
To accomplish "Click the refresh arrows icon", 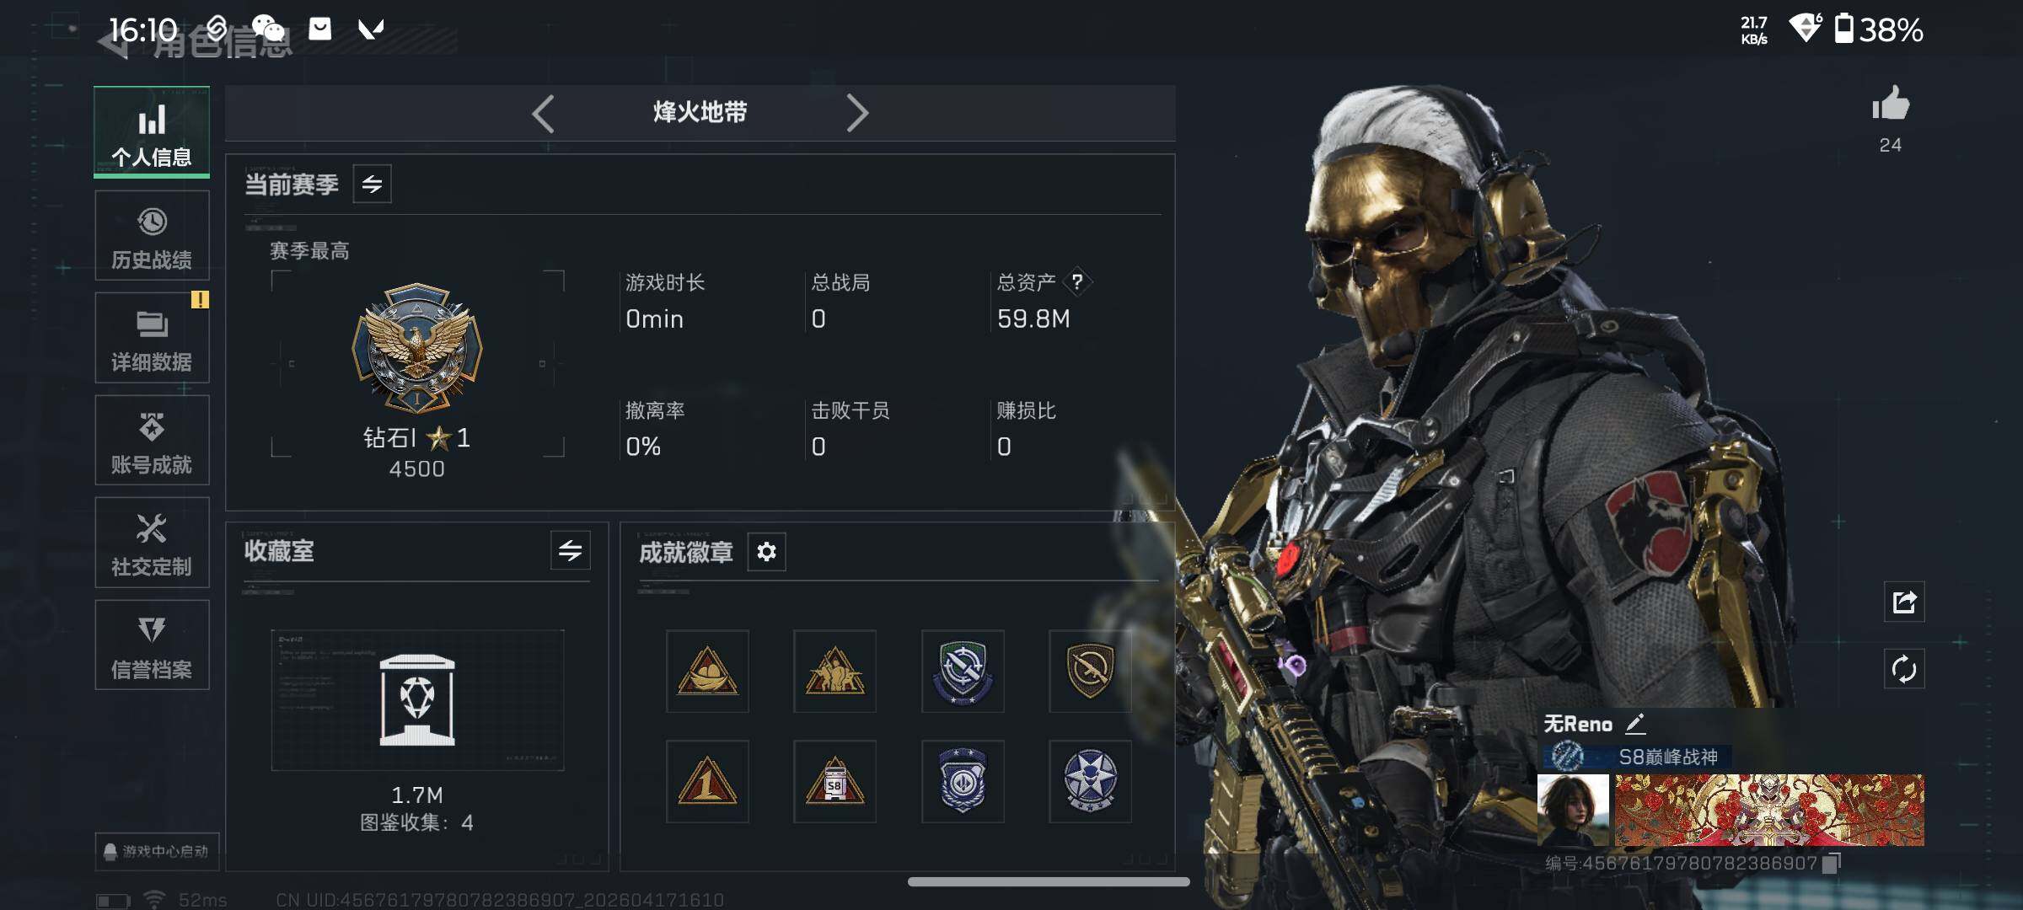I will click(1904, 670).
